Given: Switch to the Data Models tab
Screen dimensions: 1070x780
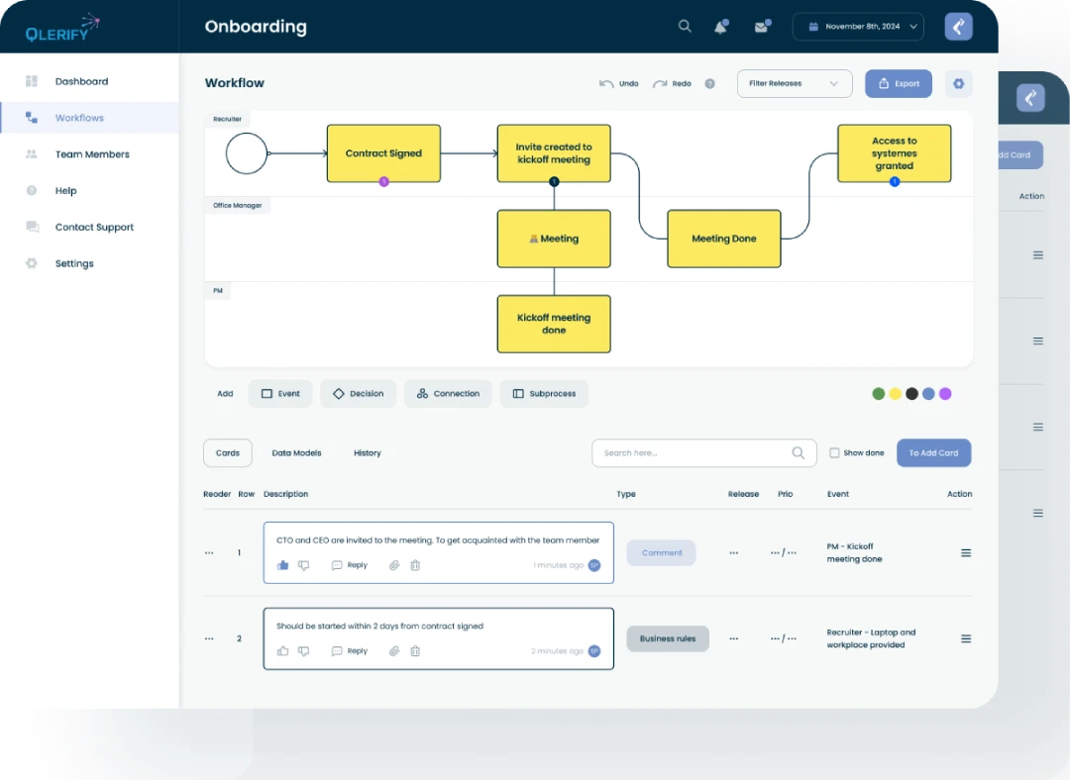Looking at the screenshot, I should 296,453.
